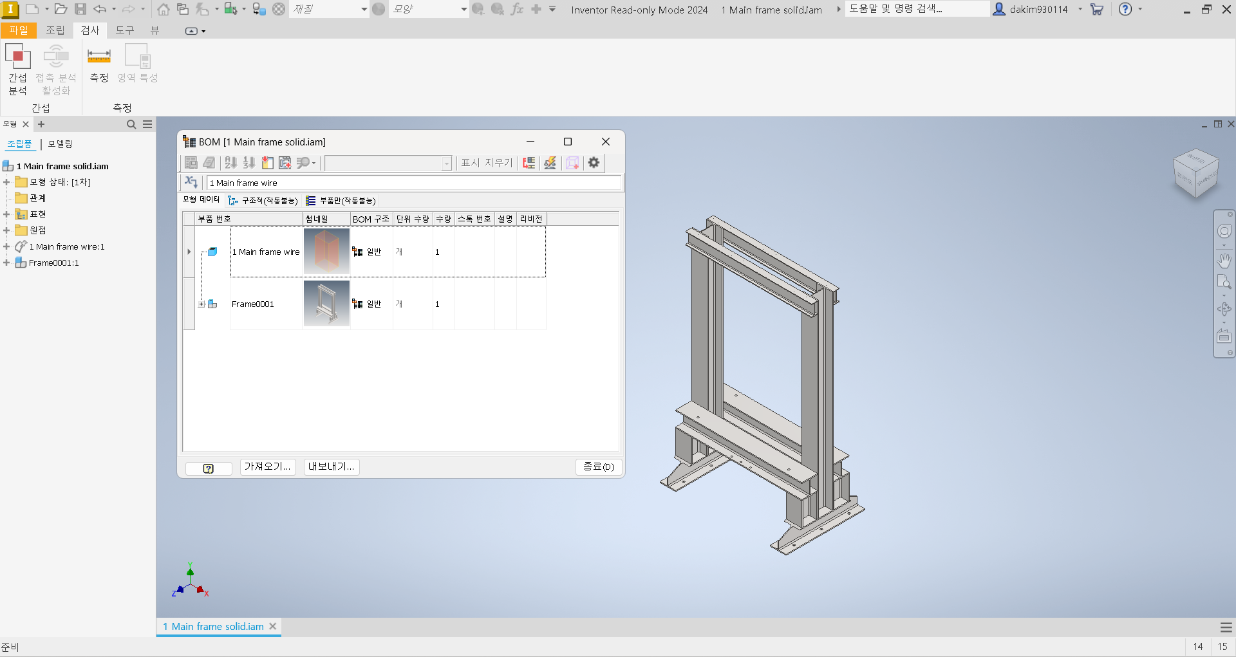This screenshot has height=657, width=1236.
Task: Activate the 측정 measure tool
Action: pyautogui.click(x=98, y=64)
